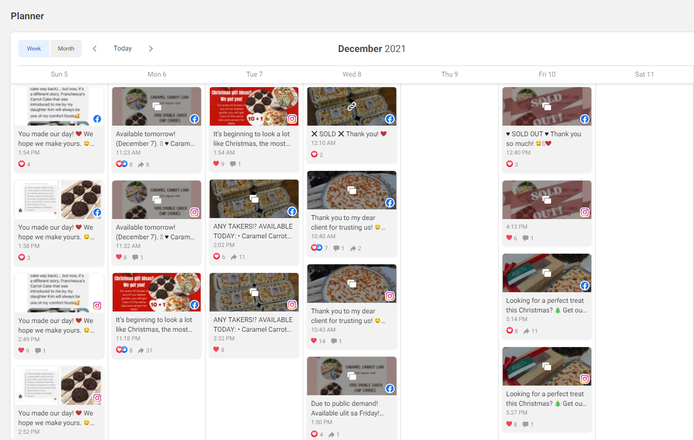Click the 'You made our day!' 2:49 PM caption

(56, 325)
